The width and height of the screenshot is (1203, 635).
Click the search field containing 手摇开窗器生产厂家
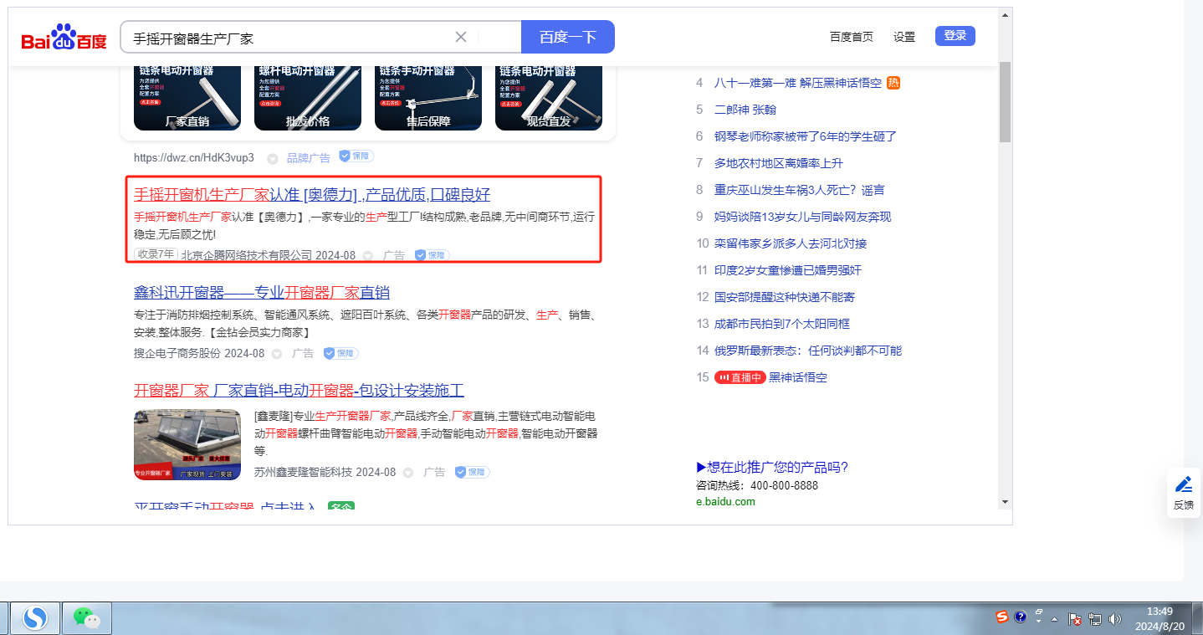(284, 38)
